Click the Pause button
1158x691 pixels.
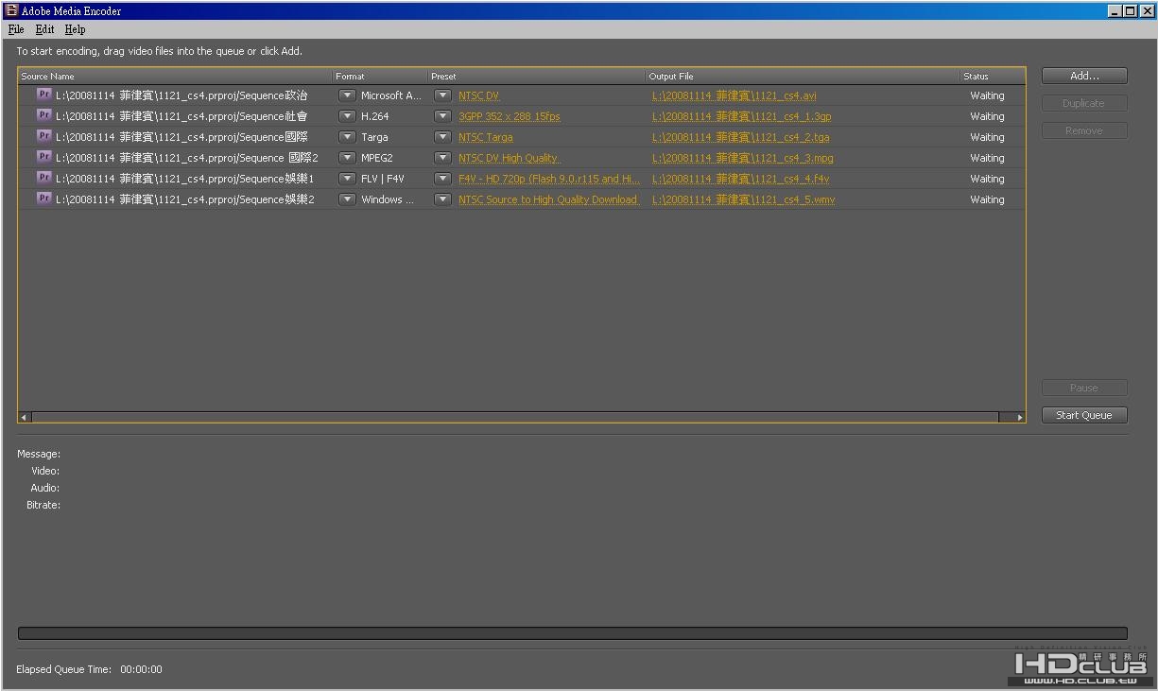(x=1084, y=388)
